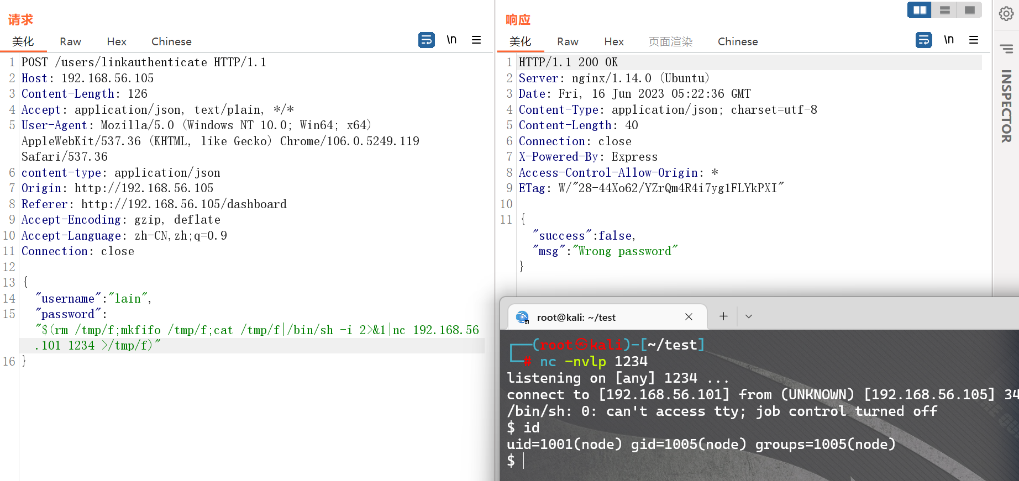Click the Content-Length: 126 request header

(85, 94)
